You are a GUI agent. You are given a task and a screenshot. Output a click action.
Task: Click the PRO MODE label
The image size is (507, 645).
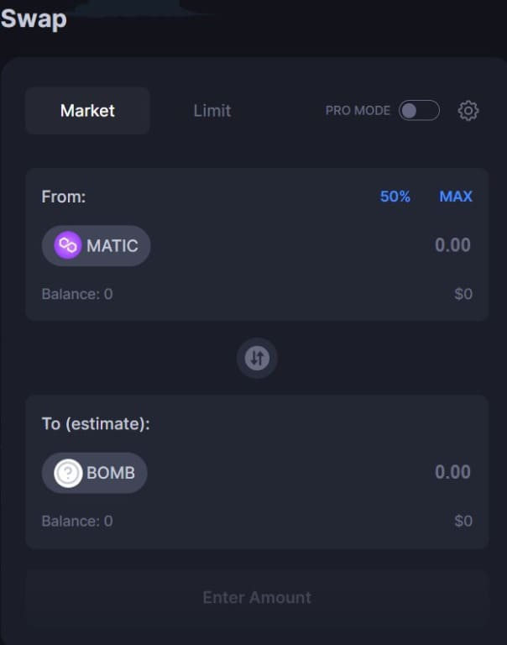pos(358,111)
